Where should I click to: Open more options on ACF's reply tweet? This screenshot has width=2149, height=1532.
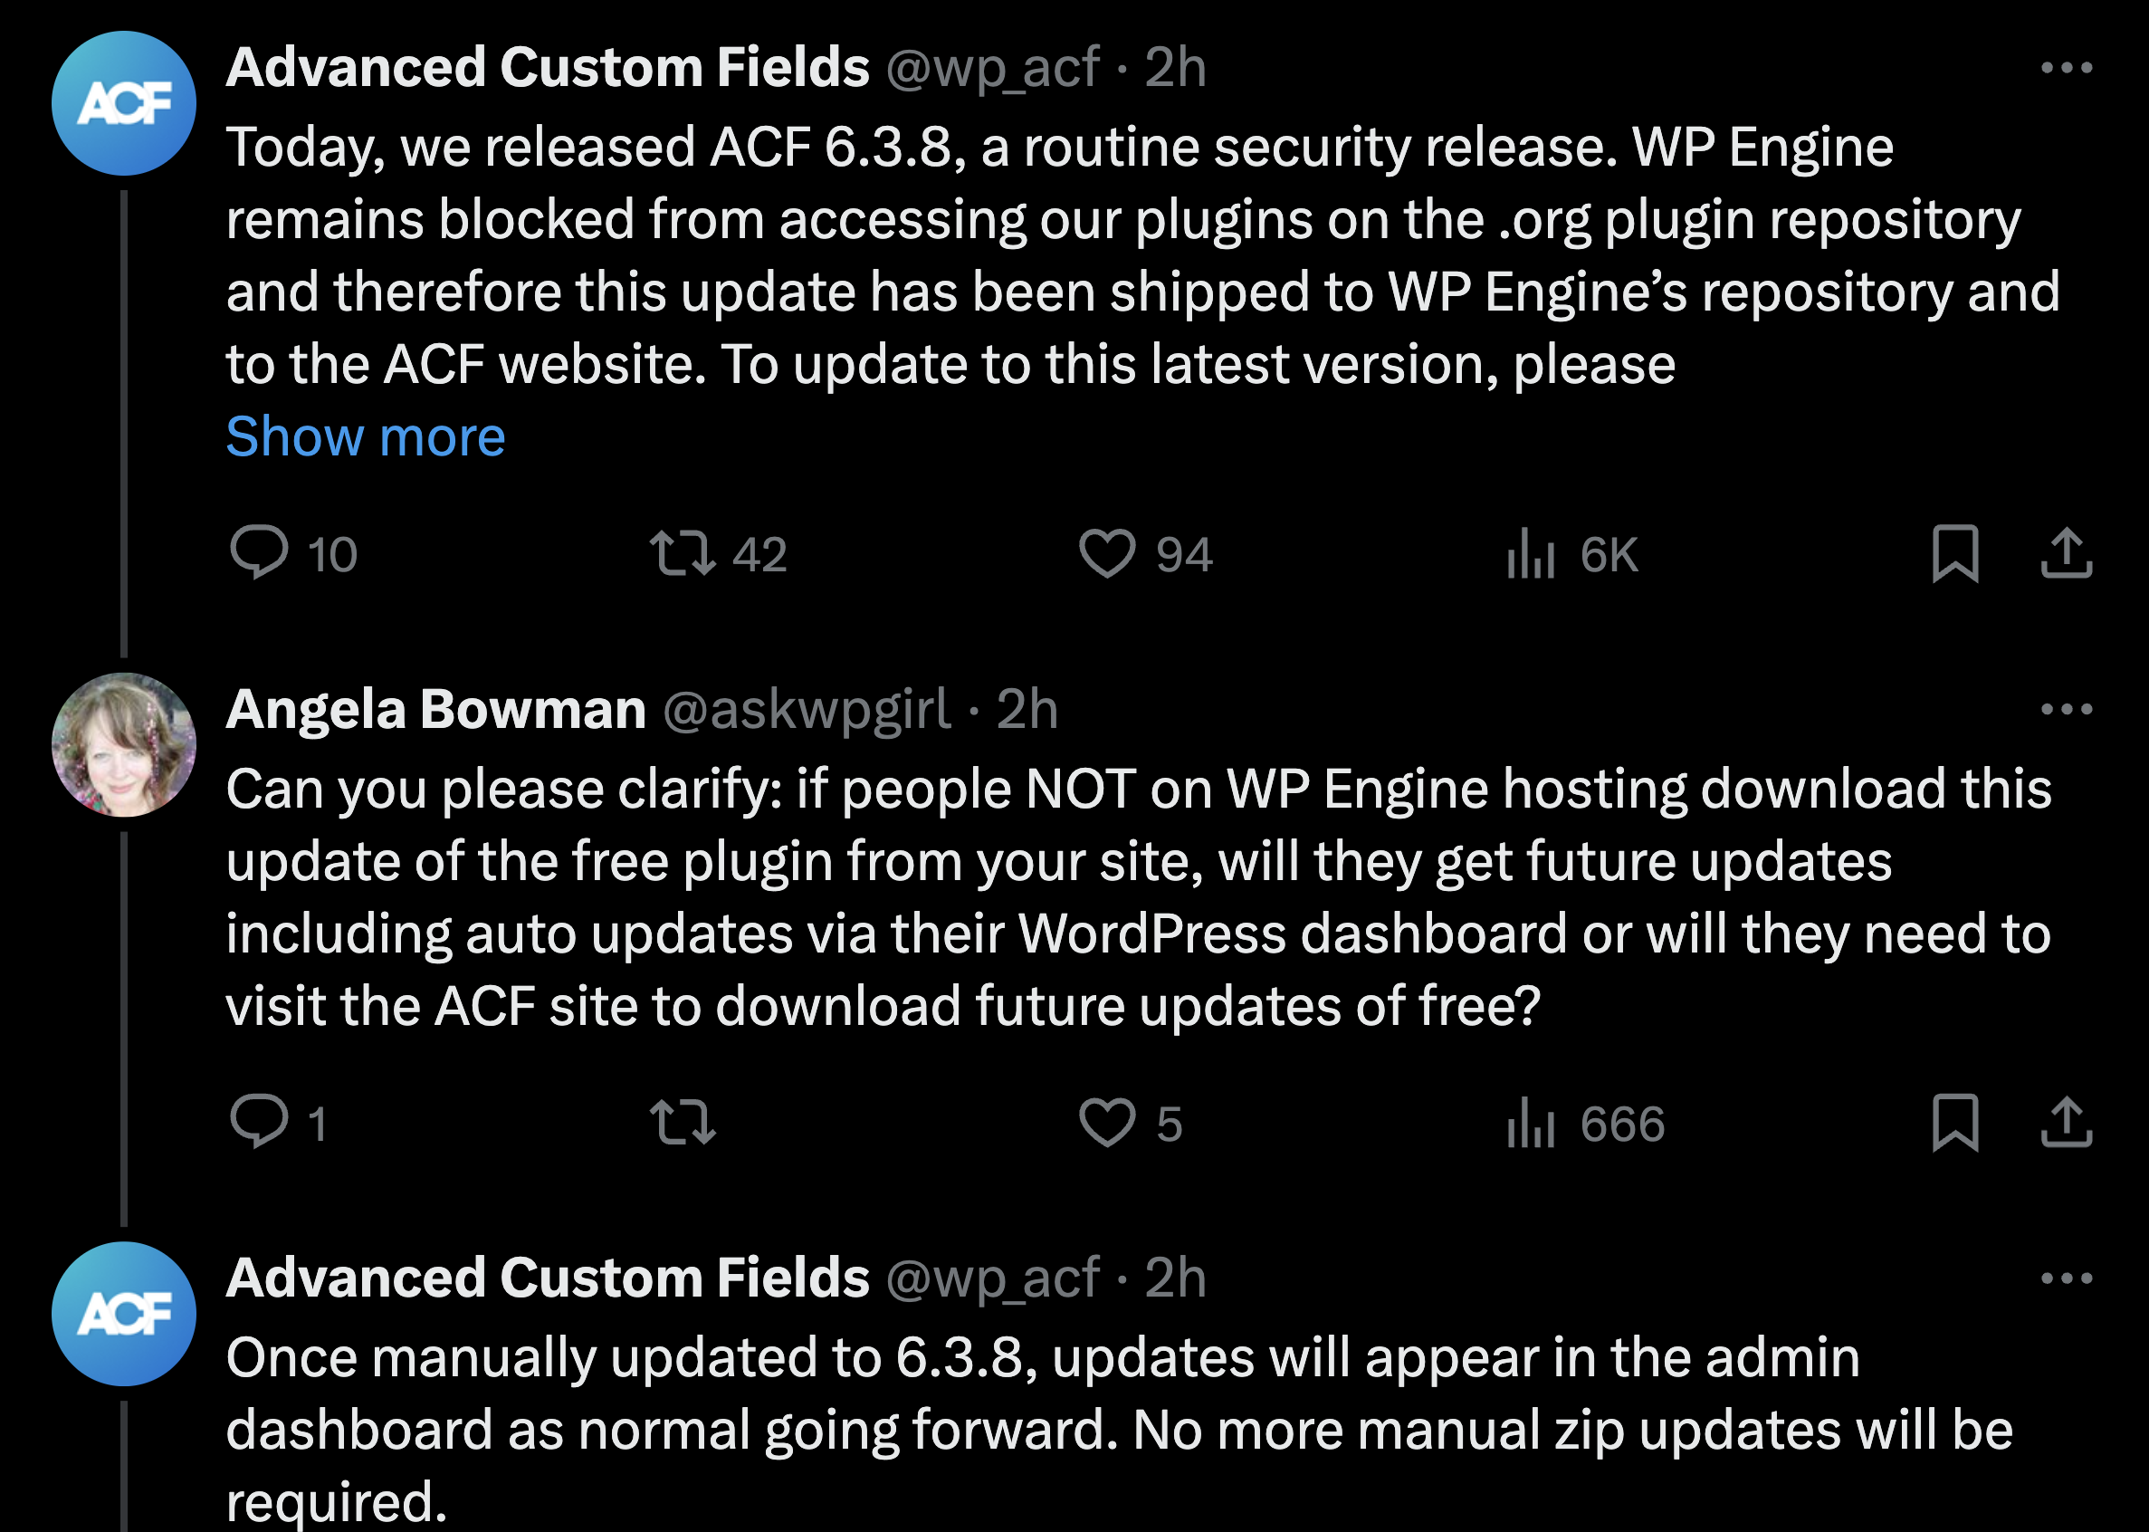pyautogui.click(x=2066, y=1278)
